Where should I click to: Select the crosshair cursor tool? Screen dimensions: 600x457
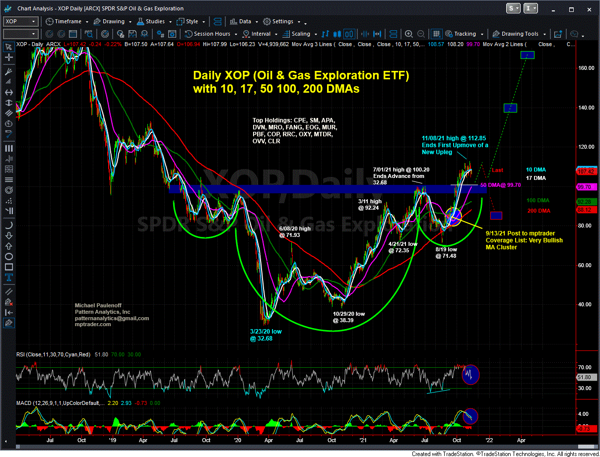coord(8,57)
